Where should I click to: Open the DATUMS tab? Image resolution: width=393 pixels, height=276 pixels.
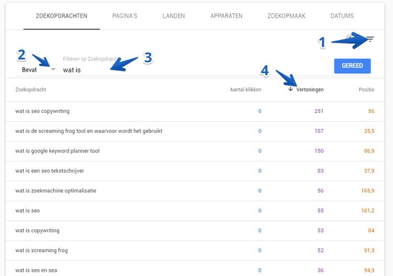[342, 16]
